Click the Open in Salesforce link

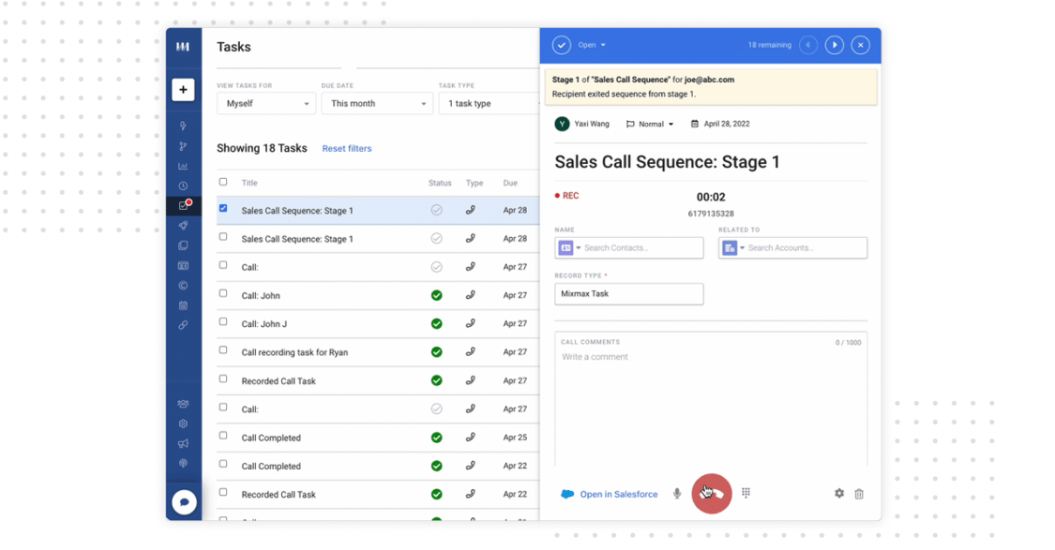pyautogui.click(x=618, y=495)
